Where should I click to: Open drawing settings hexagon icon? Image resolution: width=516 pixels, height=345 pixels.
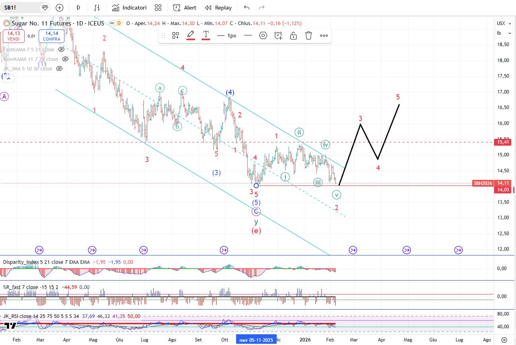[263, 35]
